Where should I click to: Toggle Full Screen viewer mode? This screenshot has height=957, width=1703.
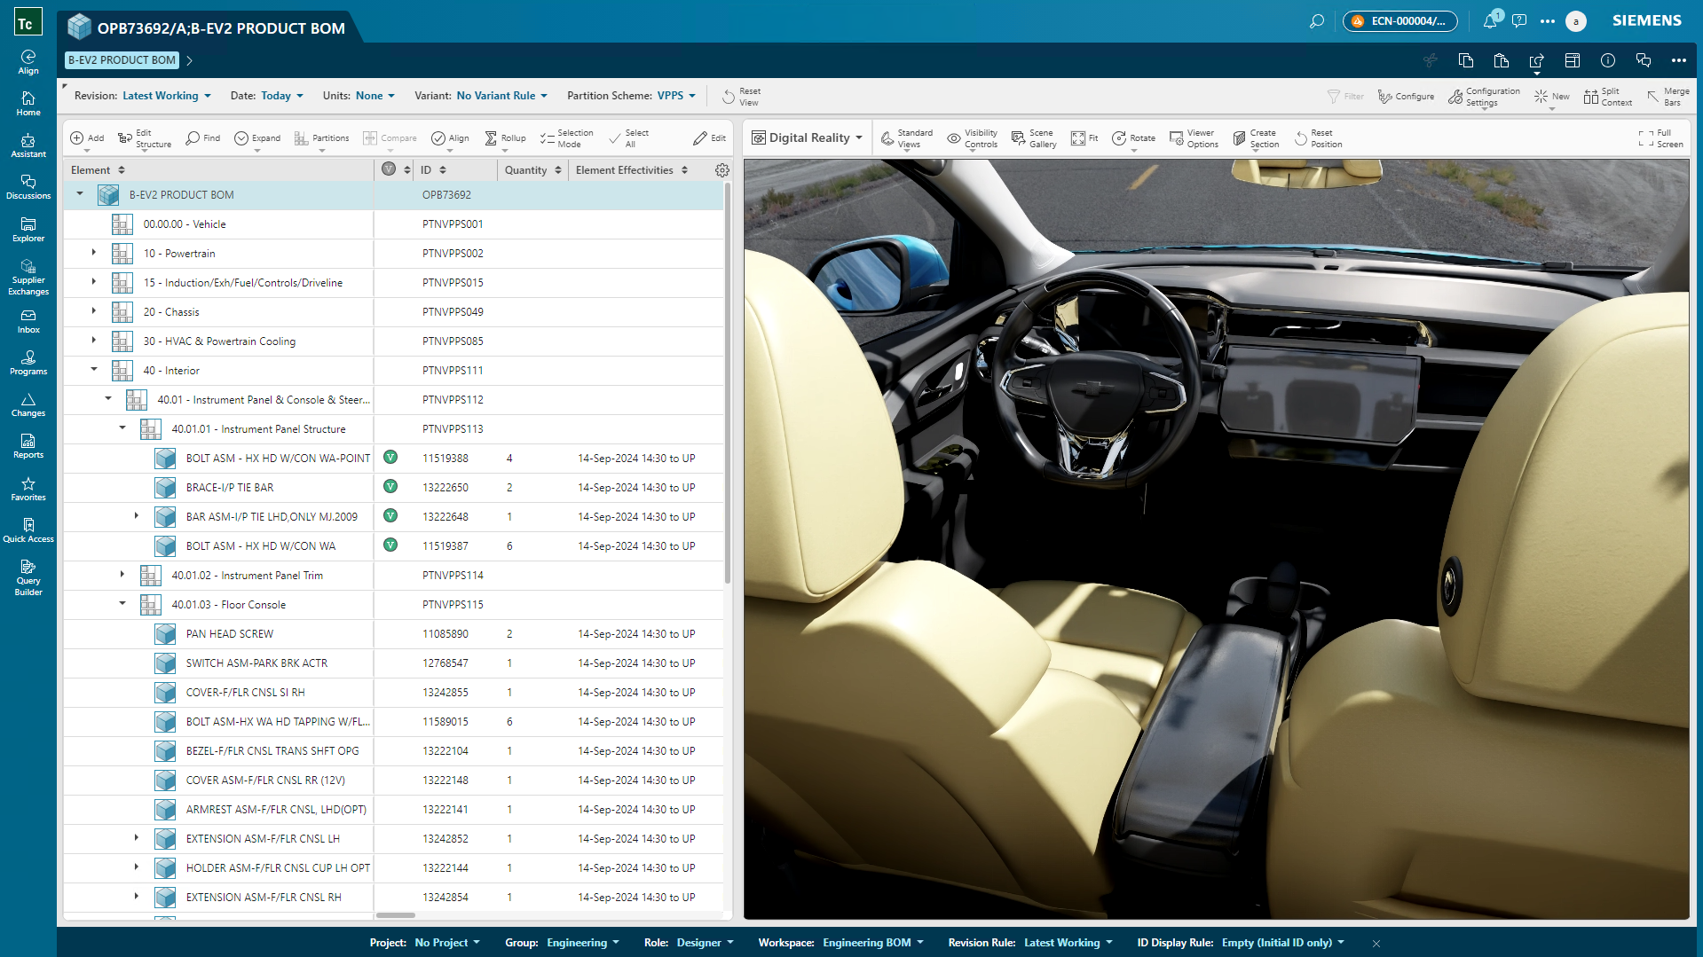click(x=1660, y=138)
